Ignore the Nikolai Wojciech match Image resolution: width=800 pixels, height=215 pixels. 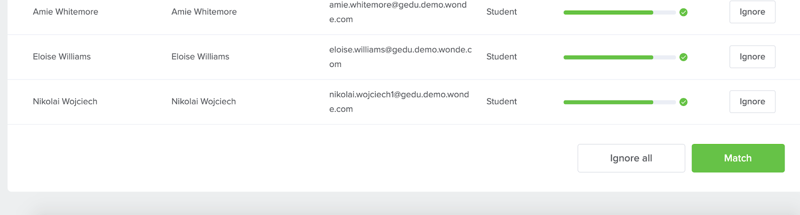(752, 101)
